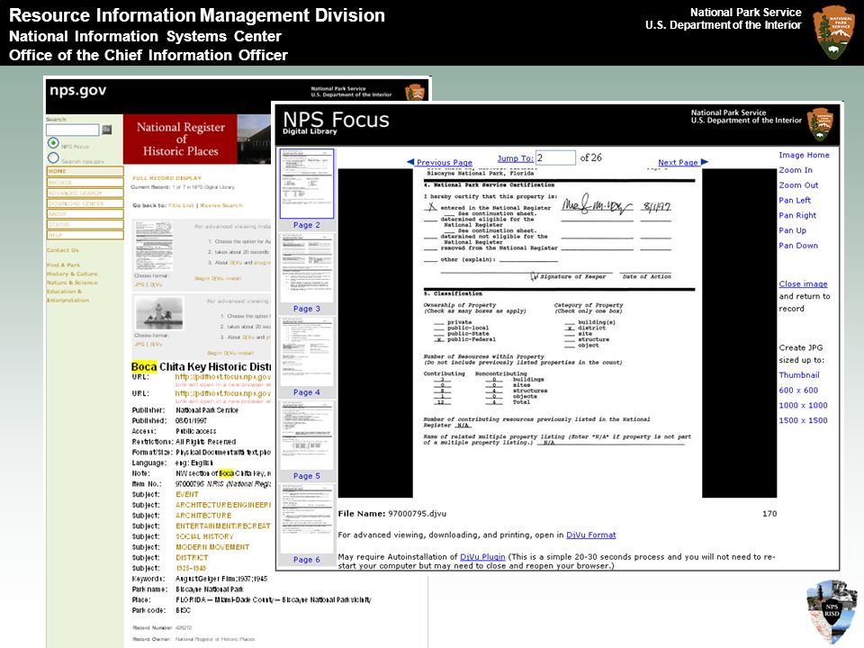This screenshot has width=864, height=648.
Task: Select the Page 6 thumbnail
Action: tap(307, 519)
